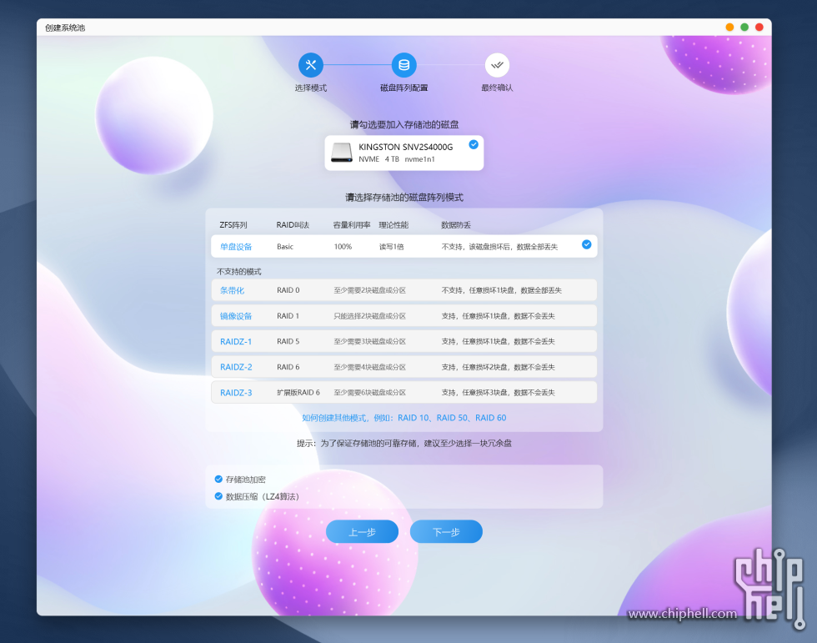Click the '创建系统池' window title

65,28
